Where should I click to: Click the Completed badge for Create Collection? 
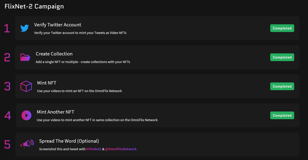[282, 57]
